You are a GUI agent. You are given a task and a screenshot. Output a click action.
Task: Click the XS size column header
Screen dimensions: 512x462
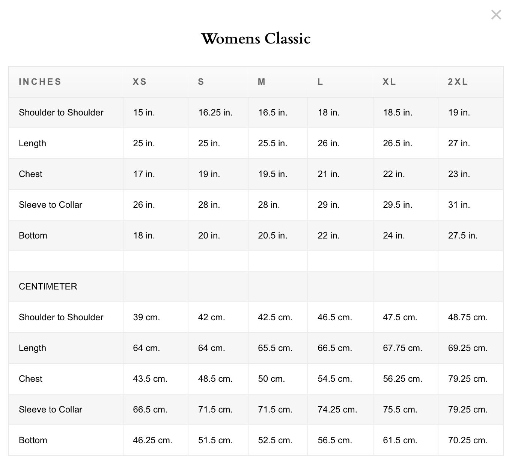pyautogui.click(x=140, y=82)
